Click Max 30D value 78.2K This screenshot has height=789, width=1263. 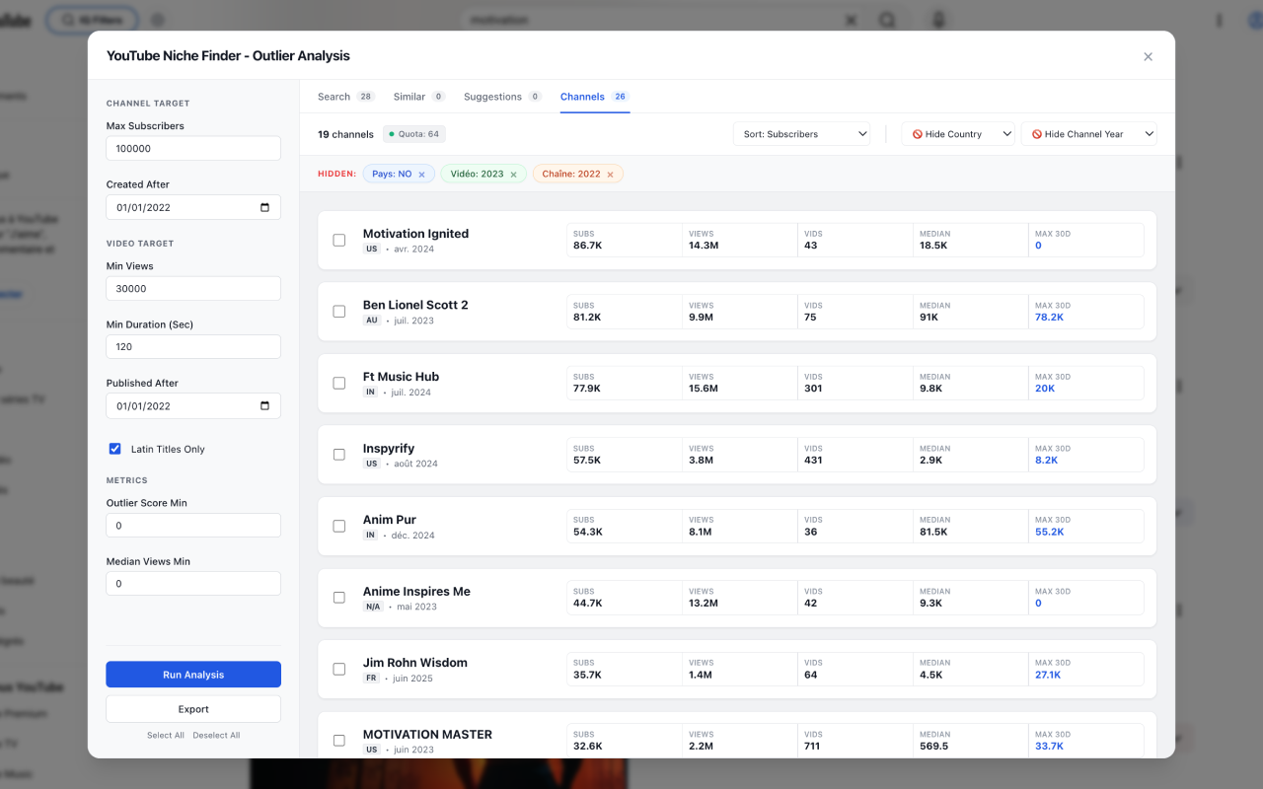1049,318
